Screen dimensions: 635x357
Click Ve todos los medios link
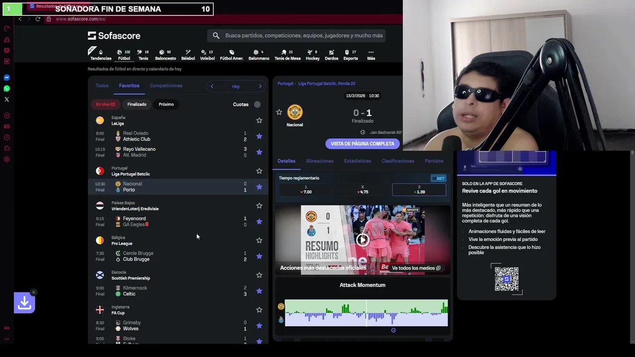(x=416, y=268)
